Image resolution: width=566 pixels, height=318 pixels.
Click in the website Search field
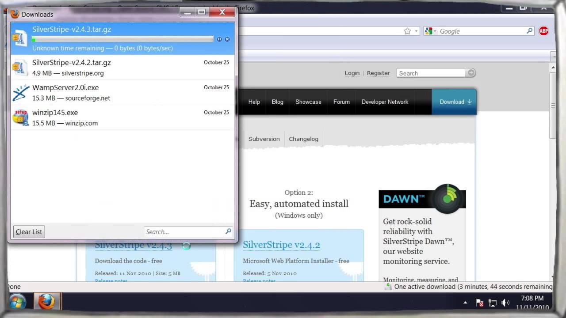click(x=431, y=73)
